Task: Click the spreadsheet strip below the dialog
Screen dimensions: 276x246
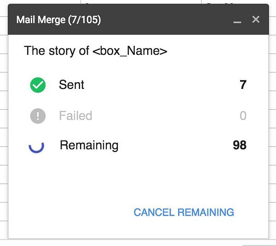Action: click(x=138, y=243)
